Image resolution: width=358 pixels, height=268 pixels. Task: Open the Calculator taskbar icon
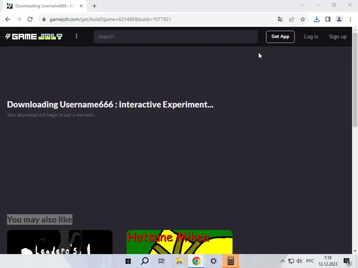click(x=231, y=261)
